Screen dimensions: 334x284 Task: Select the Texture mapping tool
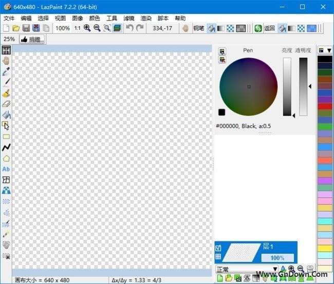6,191
